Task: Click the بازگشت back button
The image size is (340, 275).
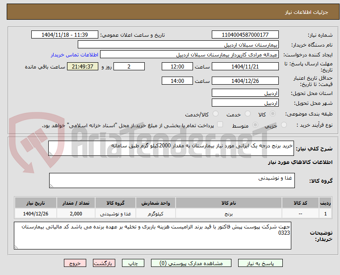Action: point(104,263)
